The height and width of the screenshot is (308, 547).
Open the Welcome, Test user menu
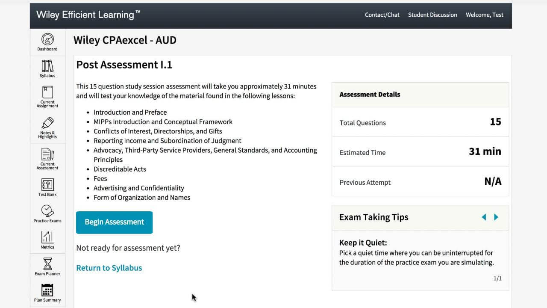click(485, 15)
